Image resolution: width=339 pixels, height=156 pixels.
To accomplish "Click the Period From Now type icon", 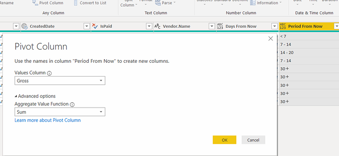I will click(283, 26).
